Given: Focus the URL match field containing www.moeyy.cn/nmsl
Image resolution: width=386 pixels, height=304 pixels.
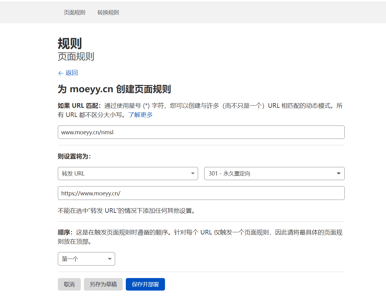Looking at the screenshot, I should tap(201, 132).
